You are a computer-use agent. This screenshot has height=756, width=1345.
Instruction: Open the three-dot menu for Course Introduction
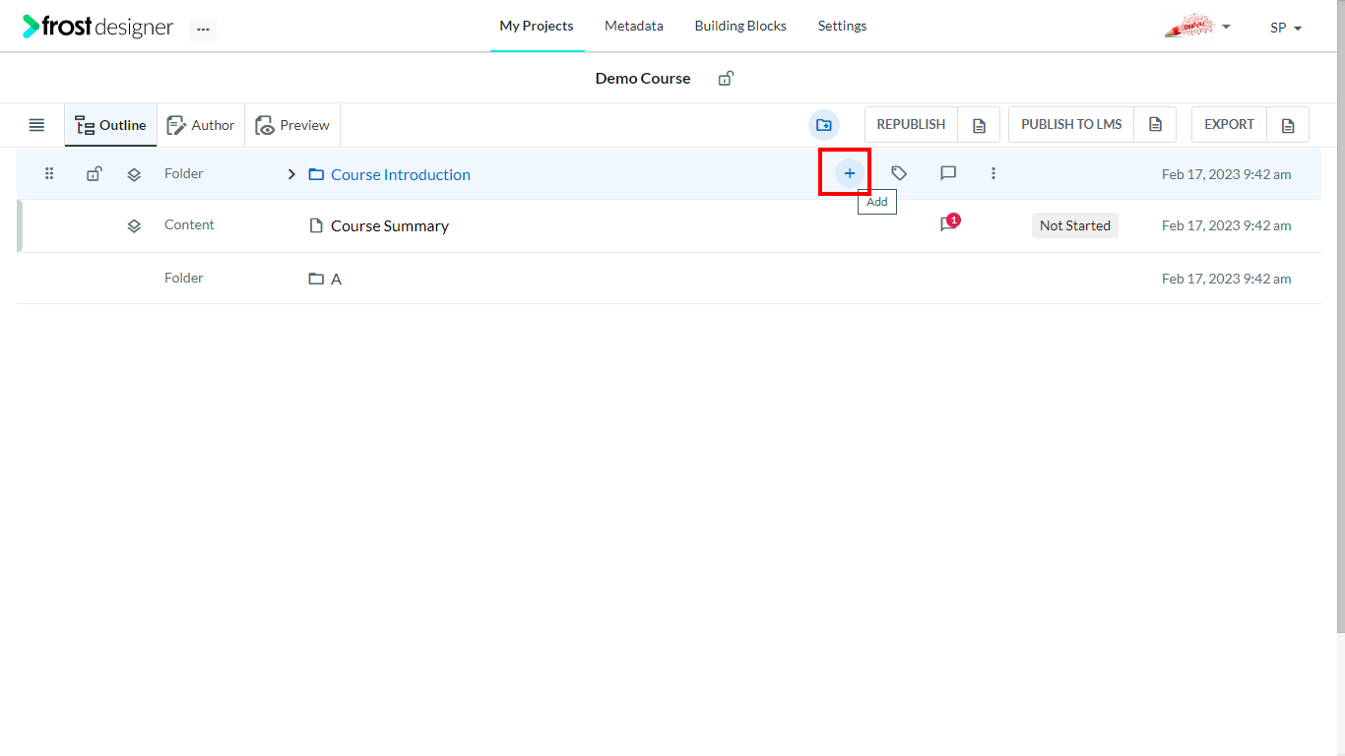point(993,173)
